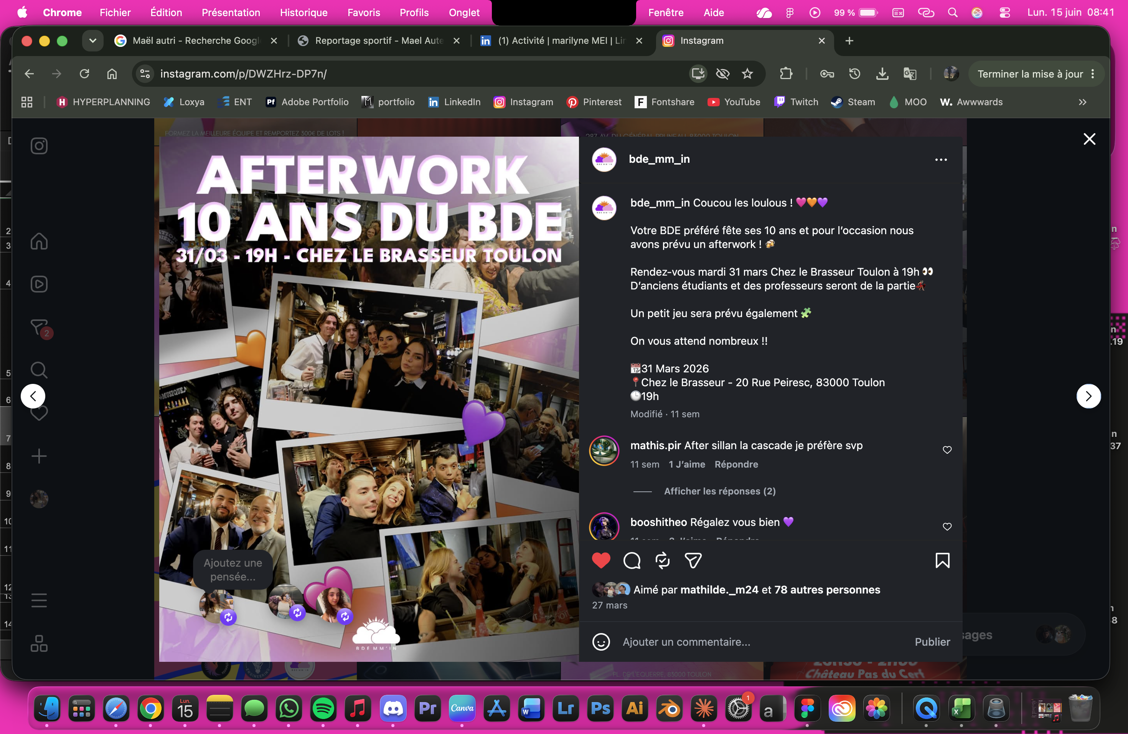
Task: Open post options three-dot menu
Action: pos(941,160)
